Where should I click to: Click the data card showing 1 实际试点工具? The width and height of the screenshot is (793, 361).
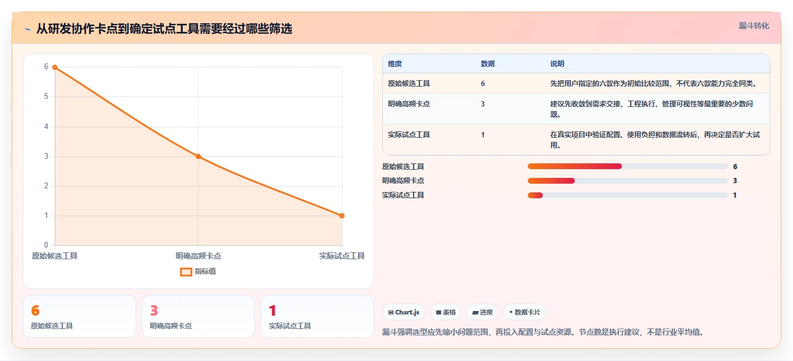coord(317,316)
